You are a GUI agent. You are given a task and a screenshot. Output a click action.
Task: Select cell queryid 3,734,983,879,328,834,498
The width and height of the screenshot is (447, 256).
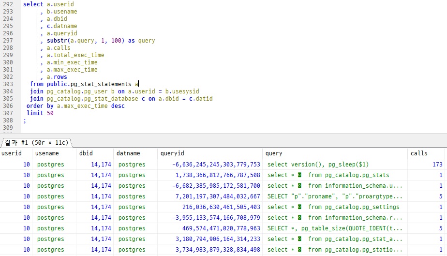coord(210,250)
